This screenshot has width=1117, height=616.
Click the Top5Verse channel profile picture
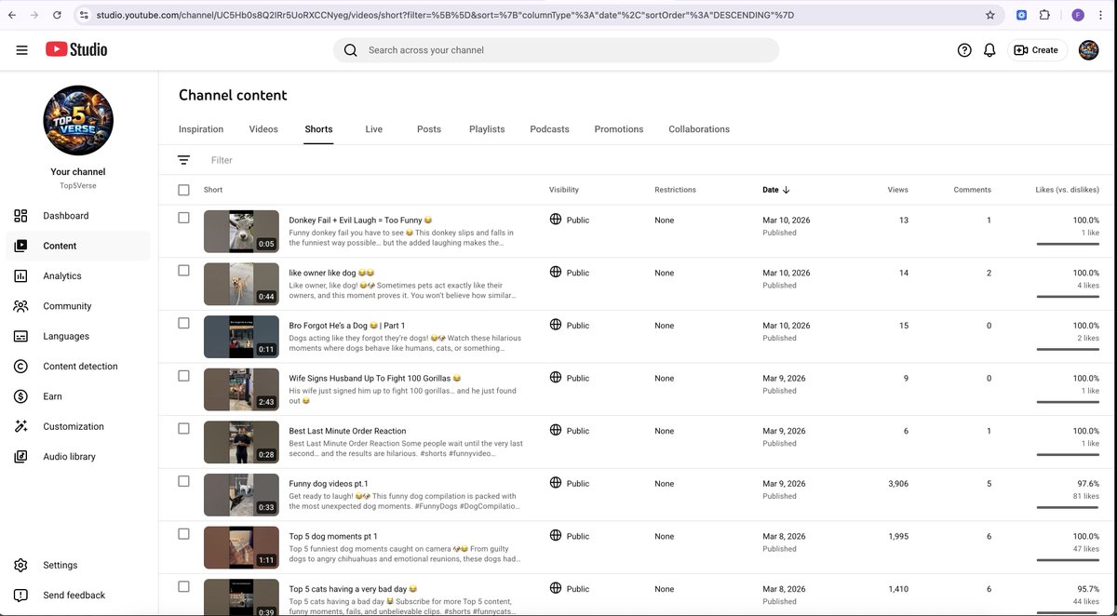pyautogui.click(x=78, y=120)
